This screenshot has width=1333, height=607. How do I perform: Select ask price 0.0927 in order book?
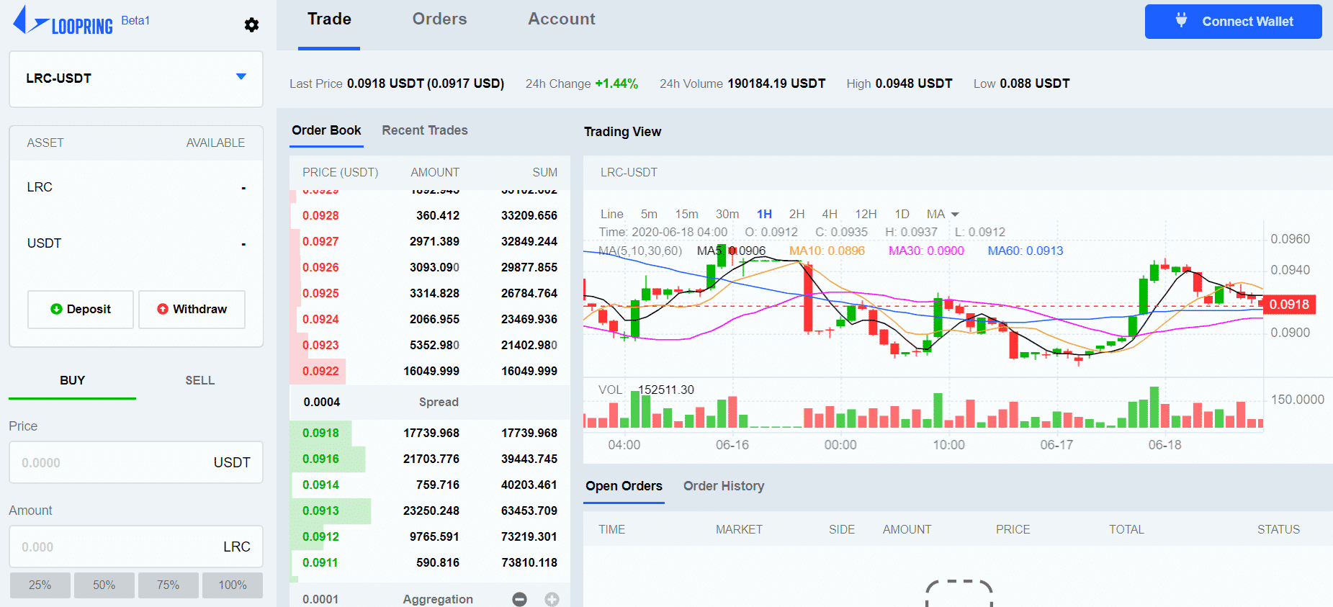pos(320,241)
